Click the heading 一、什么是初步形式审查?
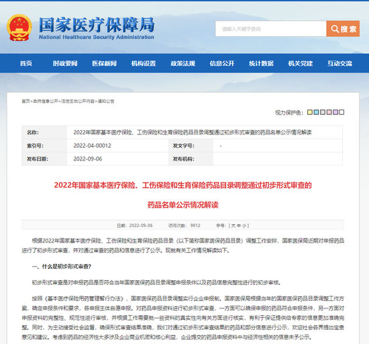Viewport: 369px width, 344px height. pyautogui.click(x=62, y=267)
